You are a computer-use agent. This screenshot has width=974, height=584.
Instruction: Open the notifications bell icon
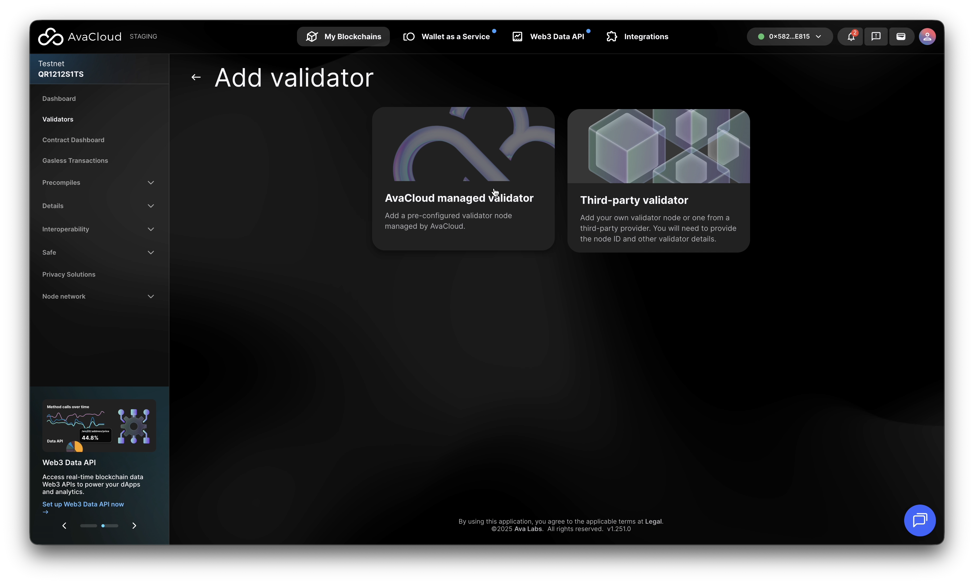coord(850,37)
